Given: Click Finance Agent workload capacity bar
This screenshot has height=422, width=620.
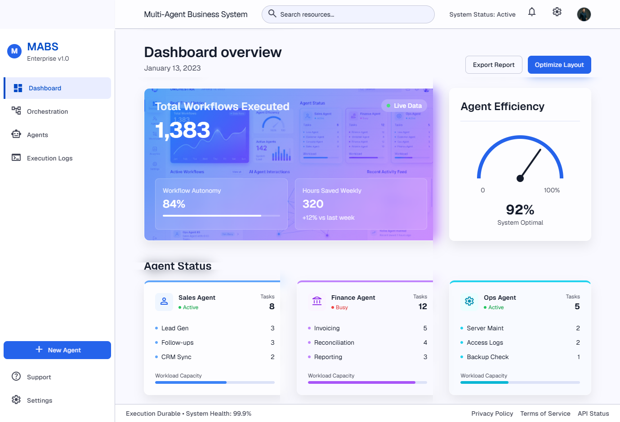Looking at the screenshot, I should pyautogui.click(x=367, y=382).
